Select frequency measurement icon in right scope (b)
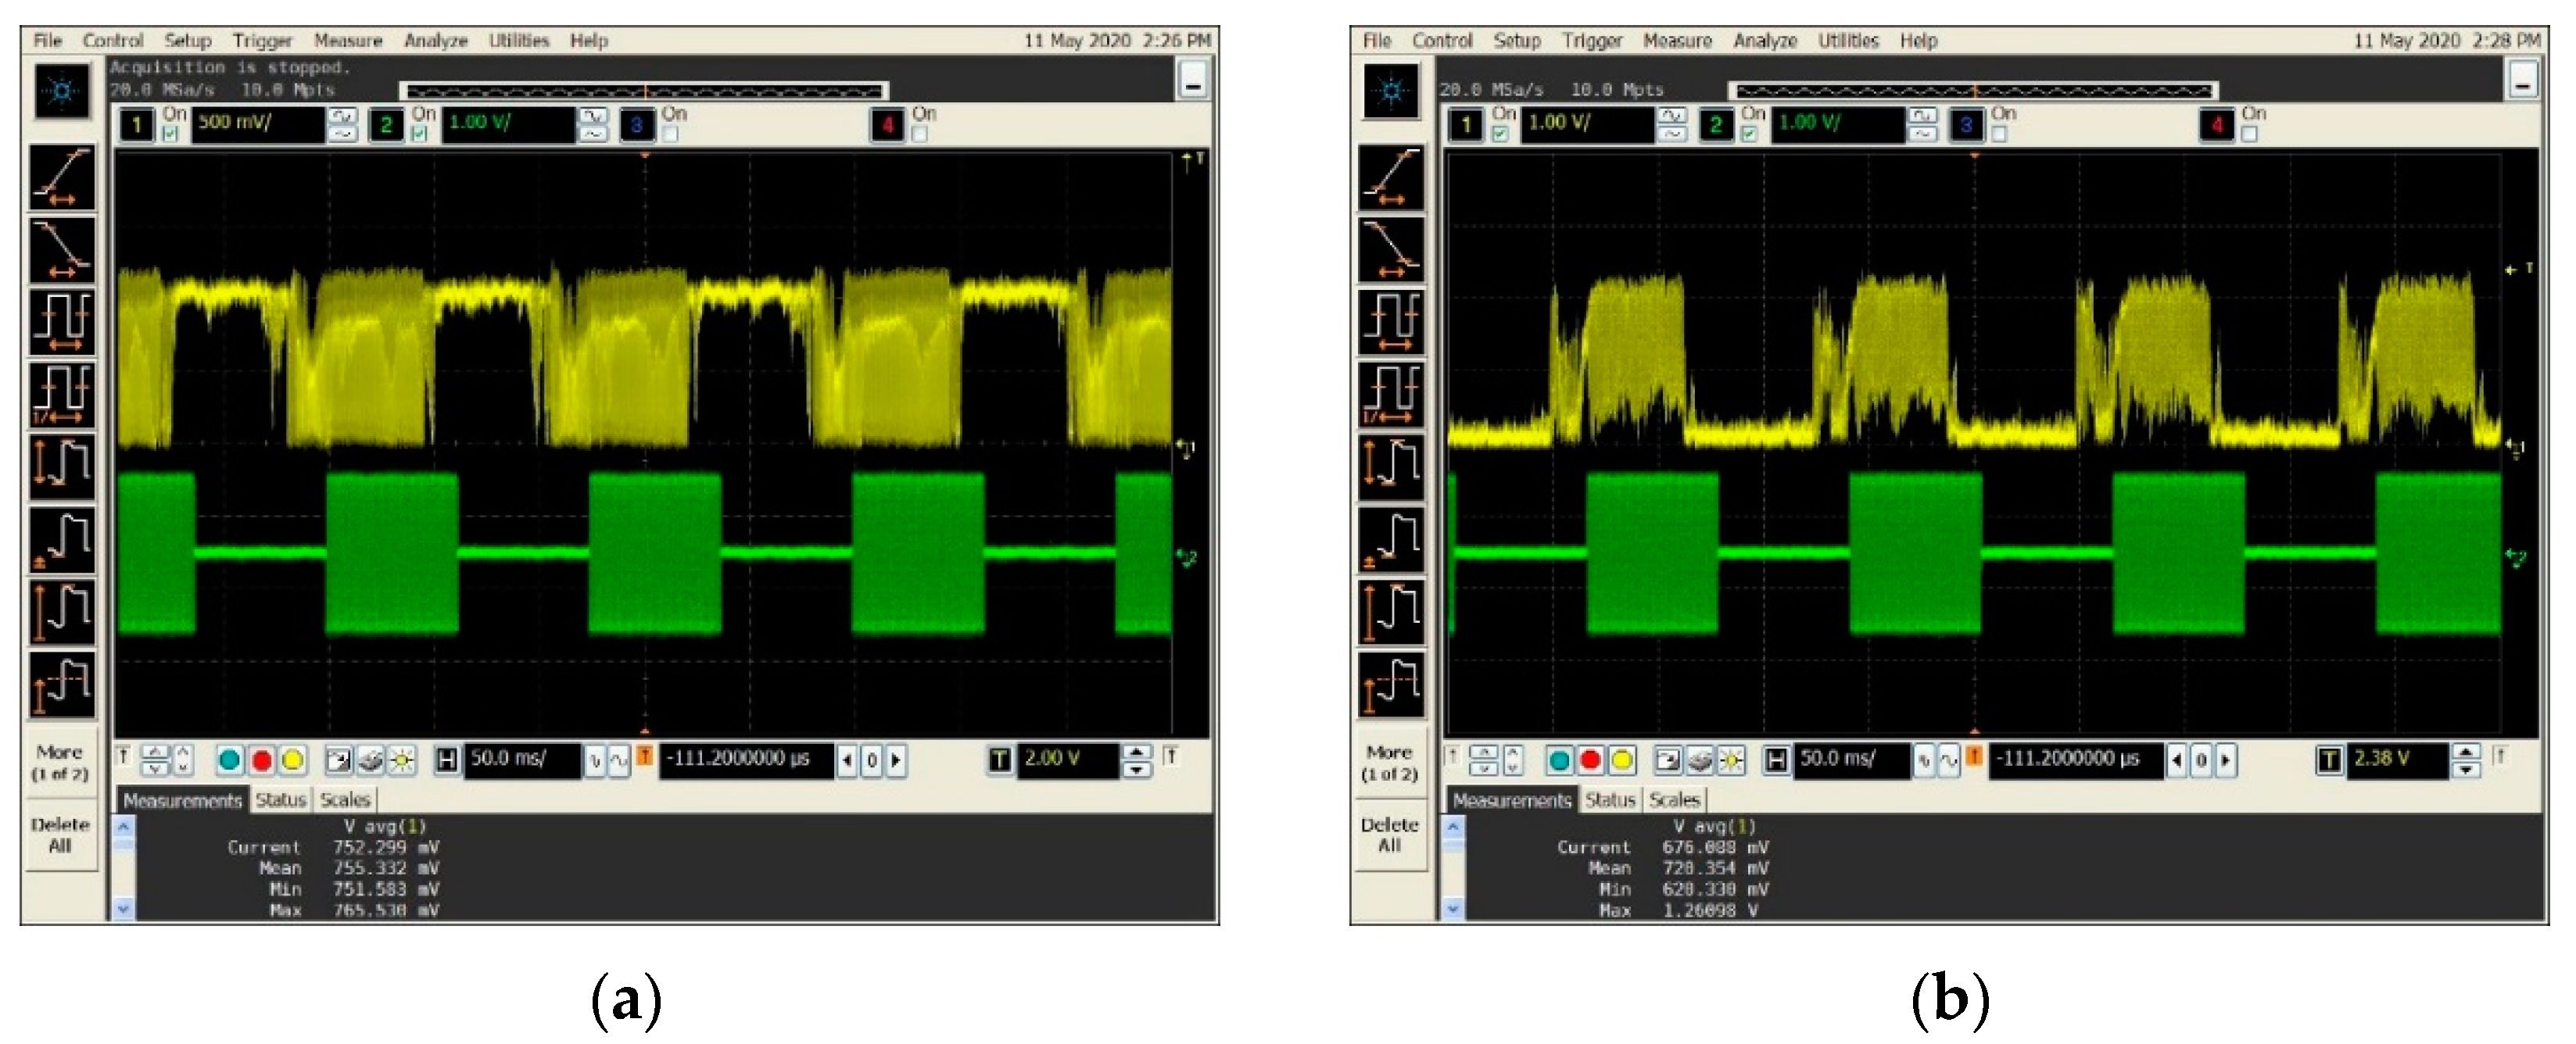Screen dimensions: 2576x1044 [x=1391, y=393]
